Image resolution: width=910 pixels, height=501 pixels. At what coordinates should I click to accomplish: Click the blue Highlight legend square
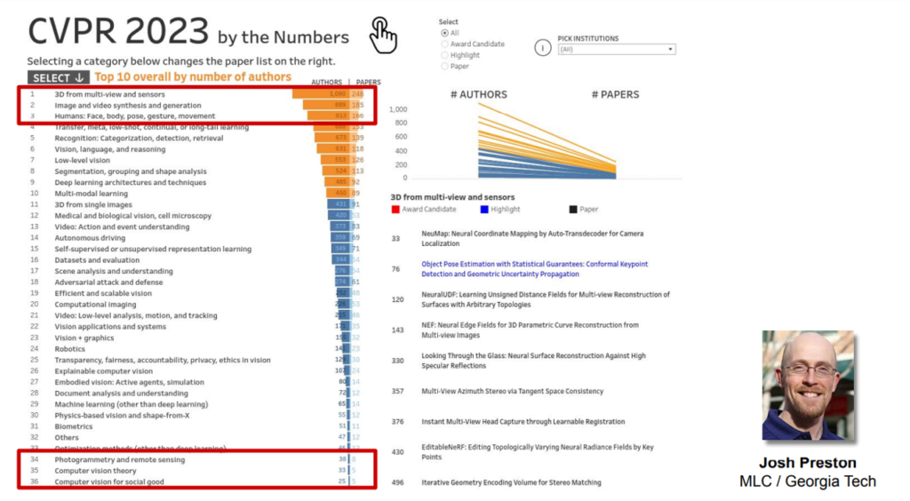(484, 210)
